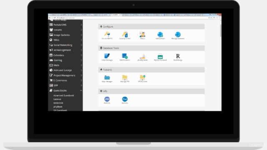
Task: Click the FTP Account icon
Action: point(143,77)
